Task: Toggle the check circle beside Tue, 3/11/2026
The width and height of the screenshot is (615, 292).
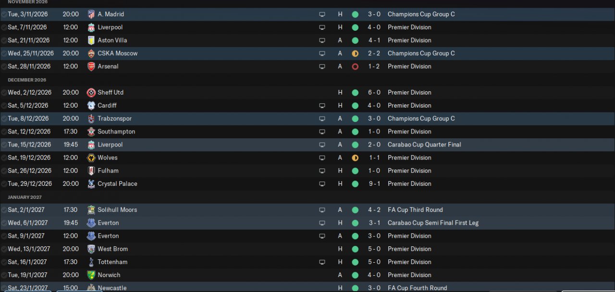Action: coord(4,14)
